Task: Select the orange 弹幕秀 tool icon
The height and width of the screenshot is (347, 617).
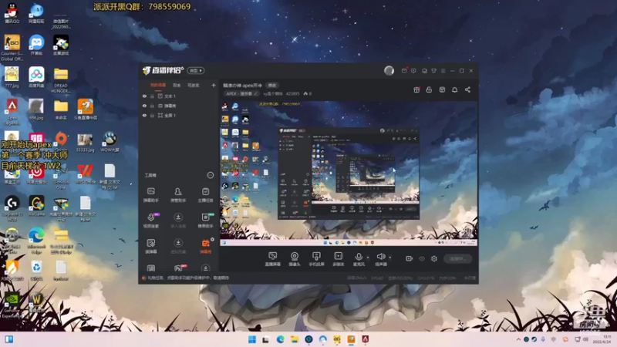Action: [x=205, y=246]
